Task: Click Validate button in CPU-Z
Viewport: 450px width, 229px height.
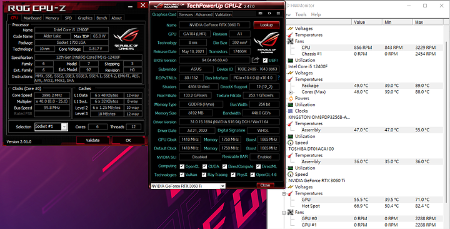Action: [x=92, y=140]
